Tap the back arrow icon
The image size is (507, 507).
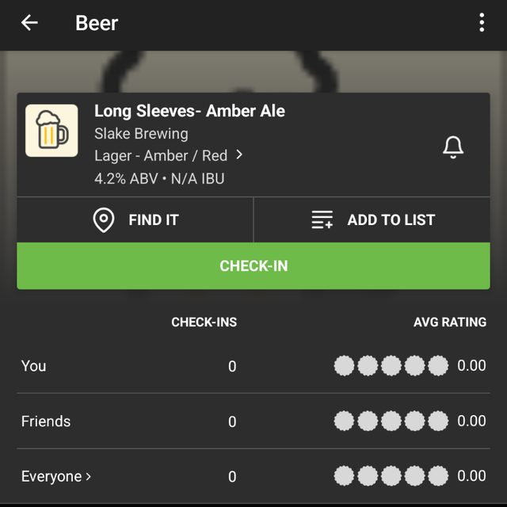click(29, 23)
